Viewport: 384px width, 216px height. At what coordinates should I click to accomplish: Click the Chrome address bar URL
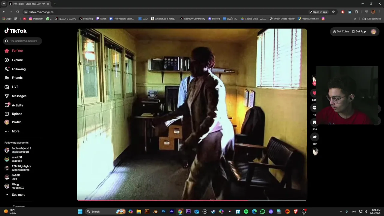[x=41, y=12]
